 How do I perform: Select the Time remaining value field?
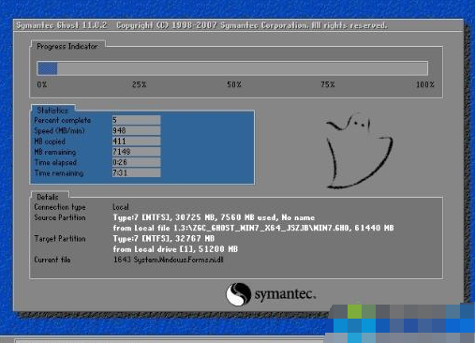(x=136, y=172)
